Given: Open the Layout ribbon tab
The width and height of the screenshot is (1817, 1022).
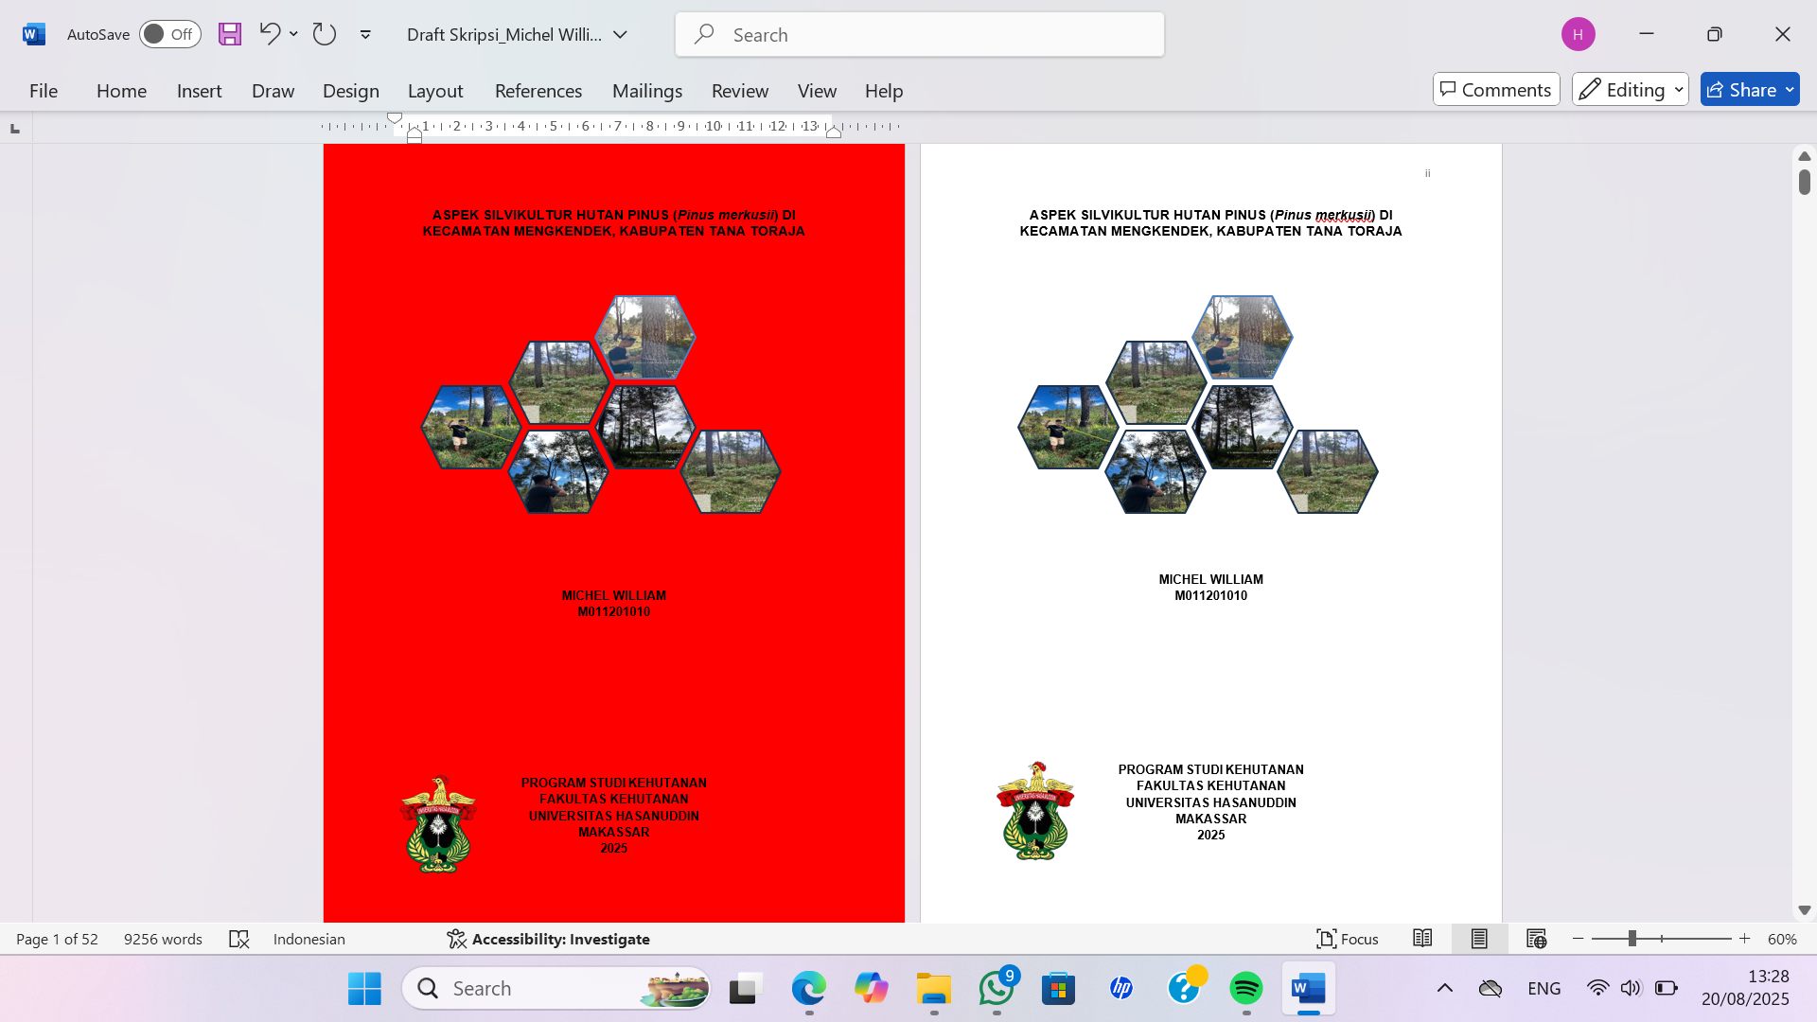Looking at the screenshot, I should click(435, 91).
